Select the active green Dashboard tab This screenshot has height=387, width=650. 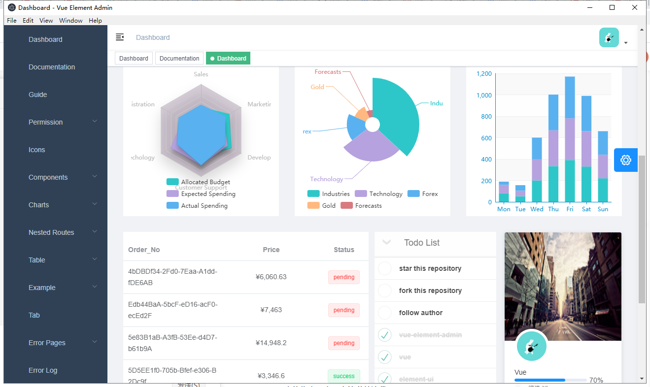coord(228,58)
